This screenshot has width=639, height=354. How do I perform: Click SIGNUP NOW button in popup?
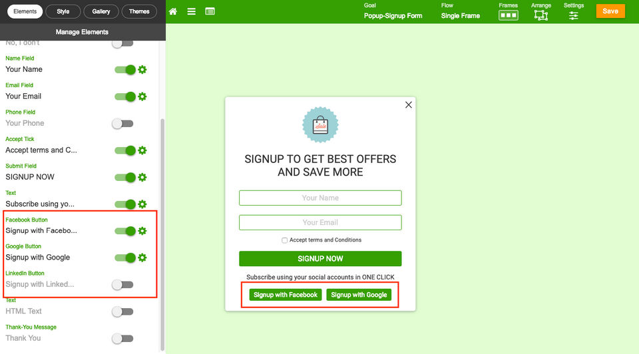320,259
